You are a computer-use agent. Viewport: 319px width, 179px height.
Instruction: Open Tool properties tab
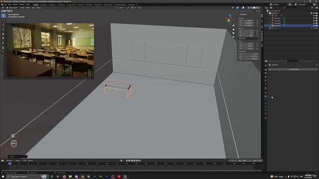266,65
